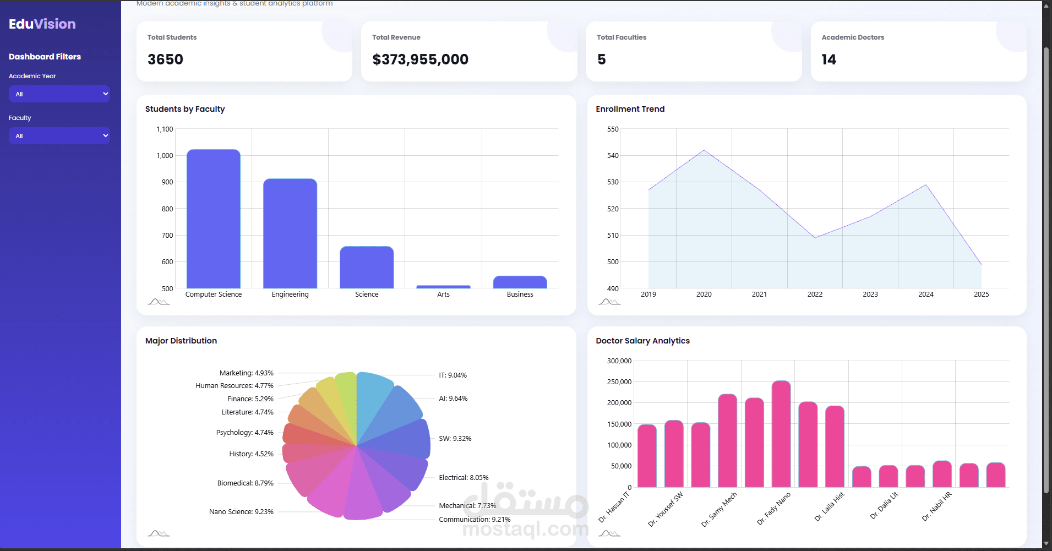Image resolution: width=1052 pixels, height=551 pixels.
Task: Click the 'IT: 9.04%' label
Action: 453,375
